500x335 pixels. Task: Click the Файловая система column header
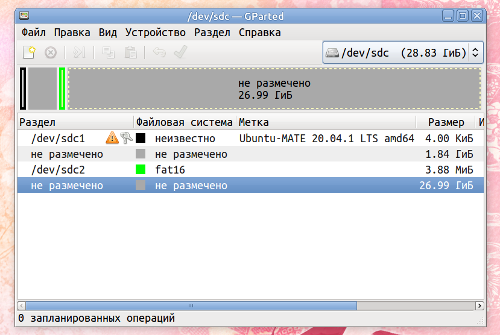click(x=185, y=122)
